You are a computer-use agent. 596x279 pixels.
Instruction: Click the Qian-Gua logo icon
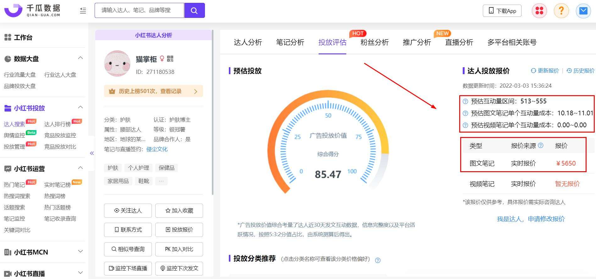click(x=13, y=10)
